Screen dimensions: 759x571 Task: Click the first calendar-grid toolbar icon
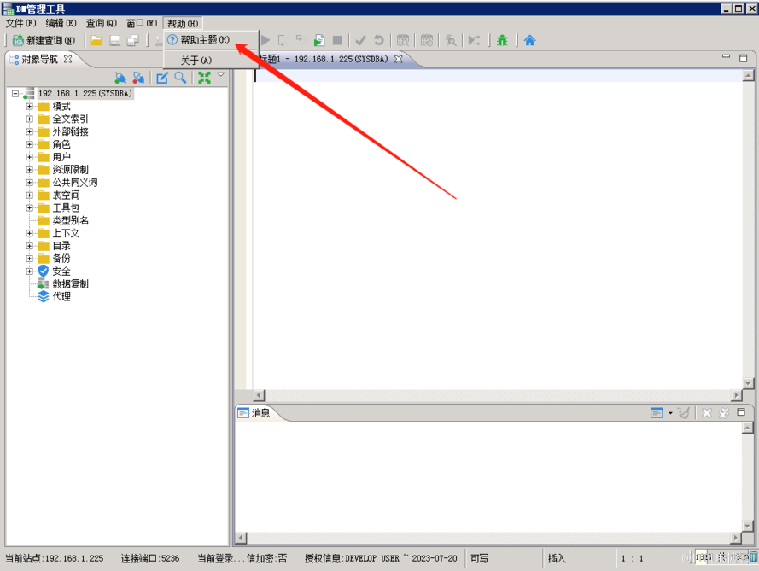[x=403, y=41]
